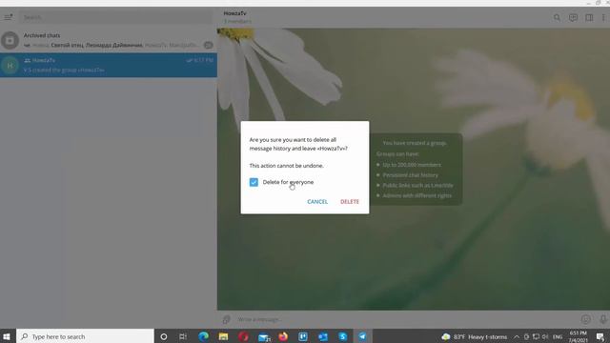Click the Type here to search box
Viewport: 610px width, 343px height.
(x=85, y=336)
